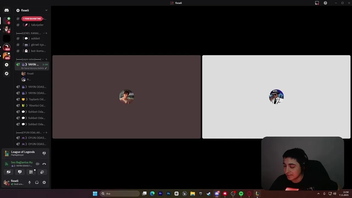Open activities launcher button
The image size is (352, 198).
pyautogui.click(x=31, y=172)
